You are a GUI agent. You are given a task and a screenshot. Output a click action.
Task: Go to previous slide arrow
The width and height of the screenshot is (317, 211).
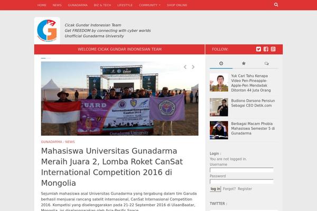pyautogui.click(x=185, y=67)
